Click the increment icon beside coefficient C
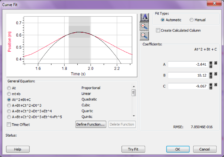The height and width of the screenshot is (157, 224). tap(216, 85)
